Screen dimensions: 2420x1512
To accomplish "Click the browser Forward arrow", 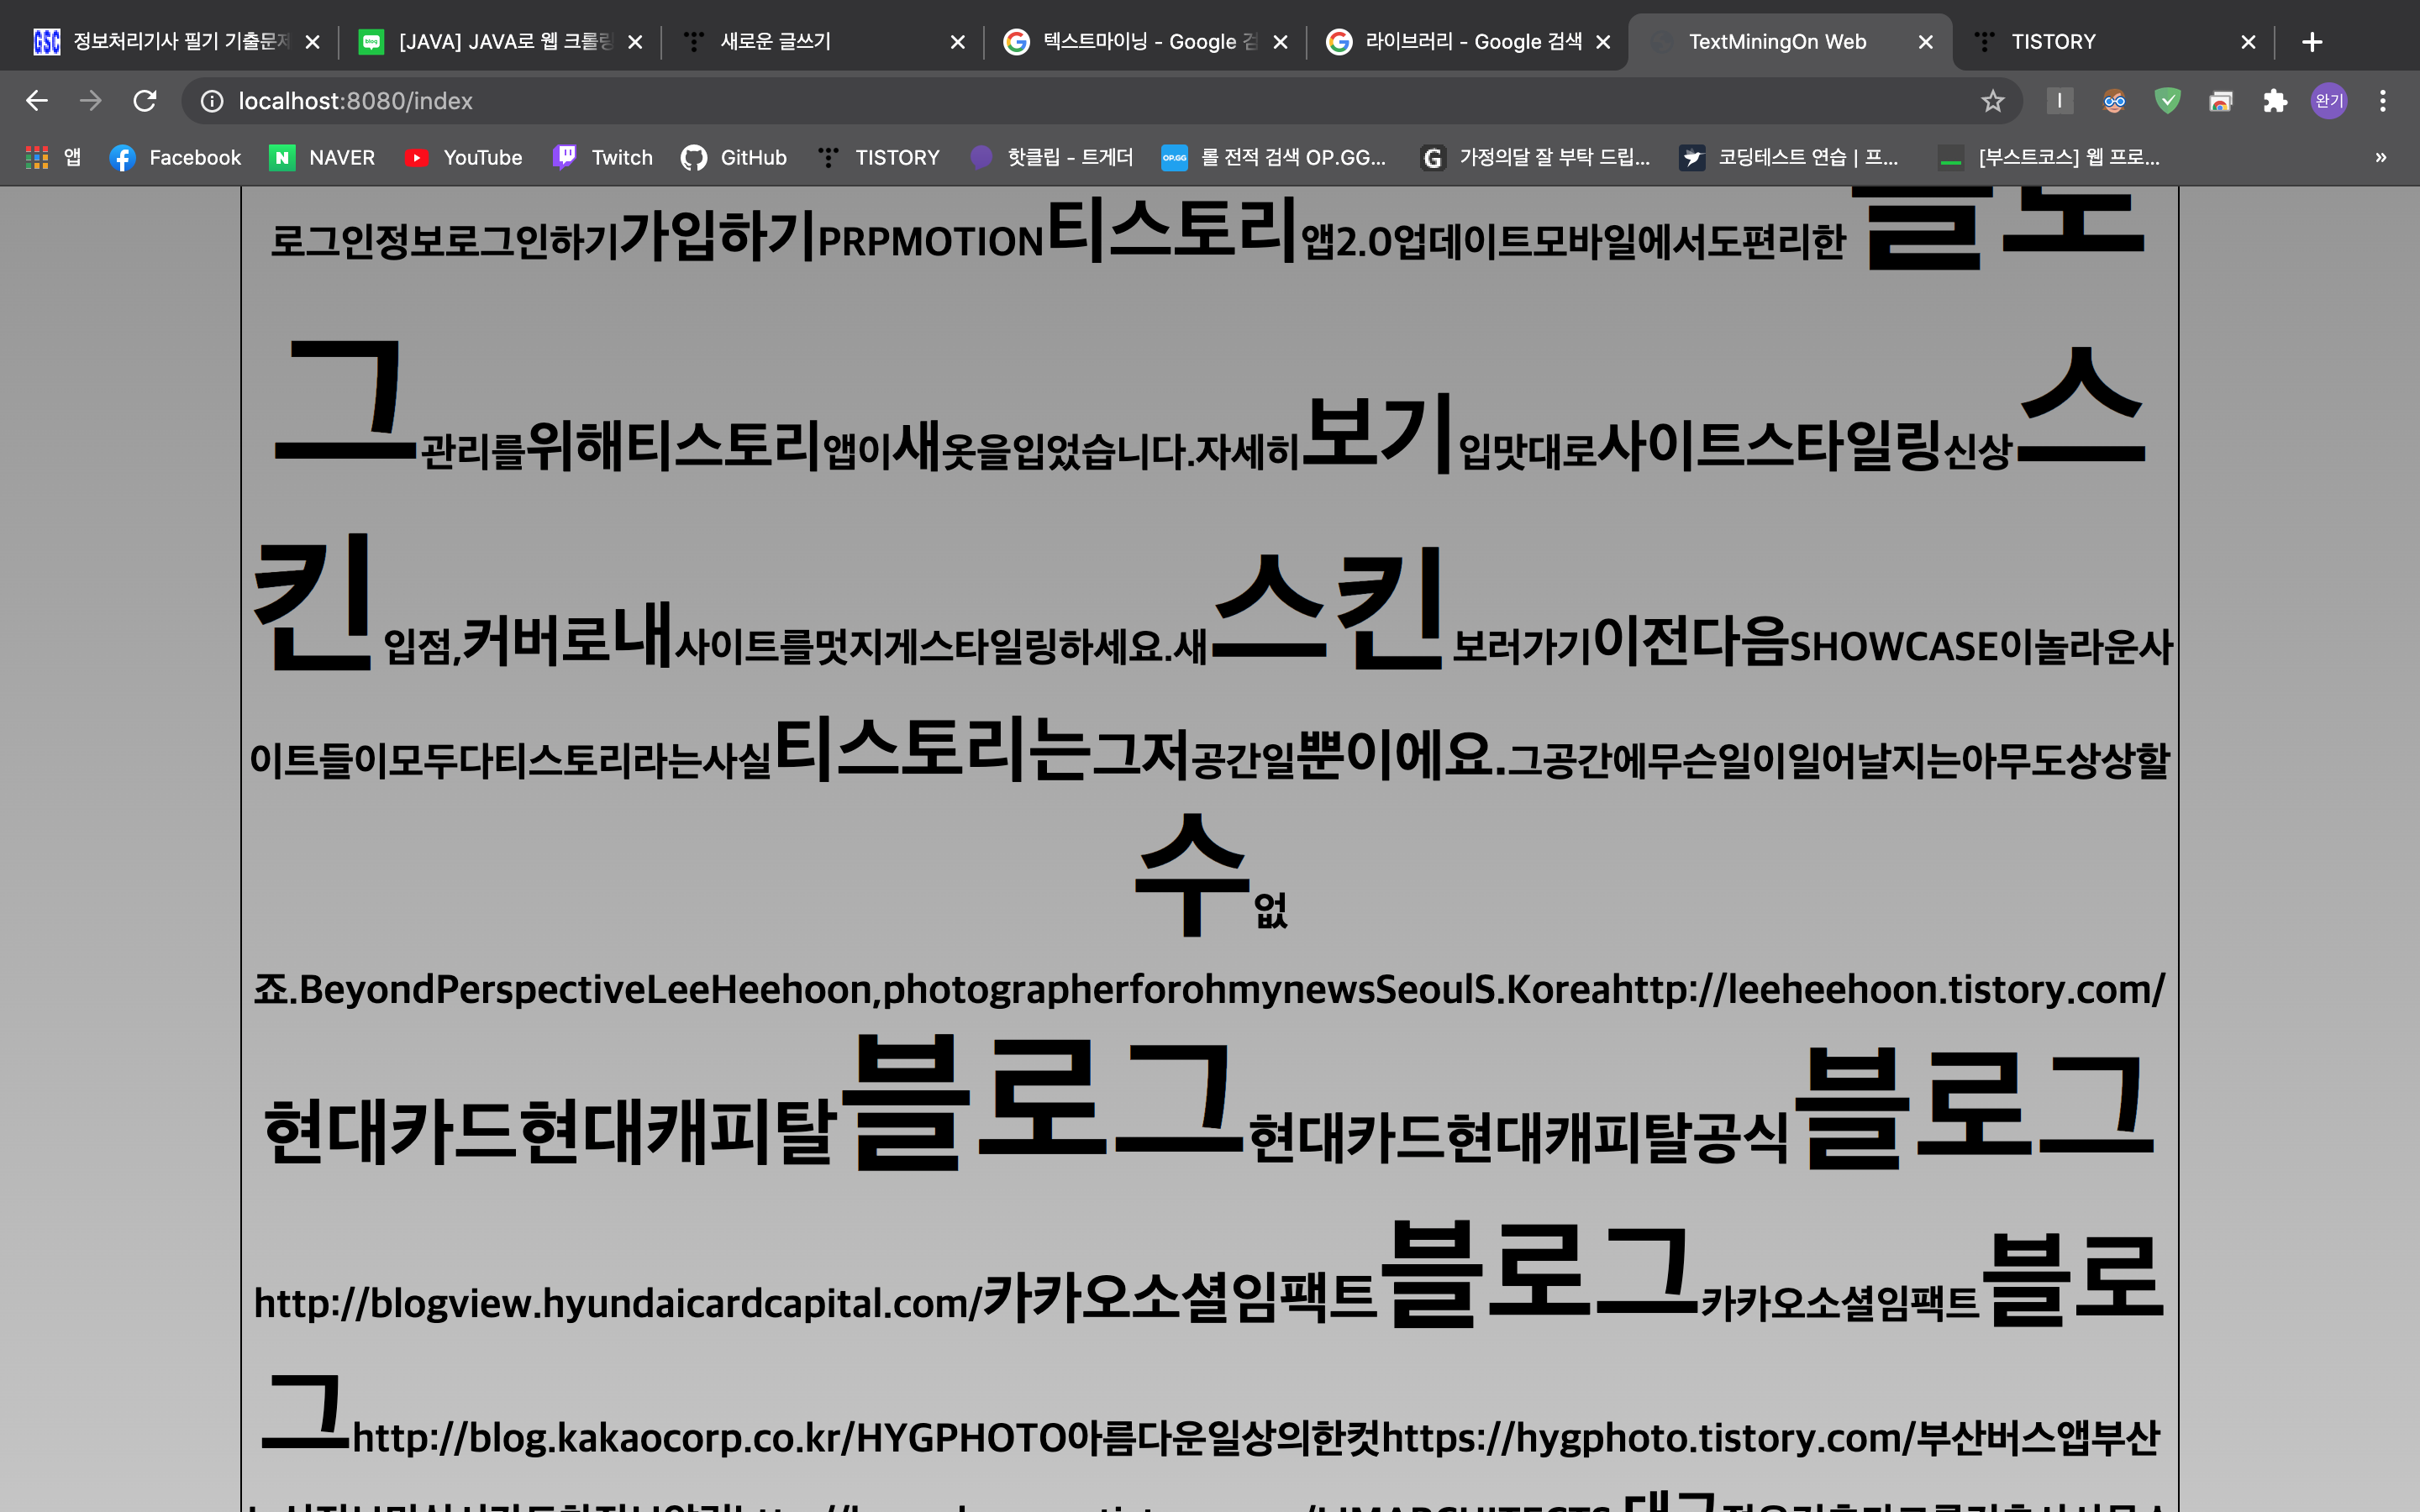I will (91, 101).
